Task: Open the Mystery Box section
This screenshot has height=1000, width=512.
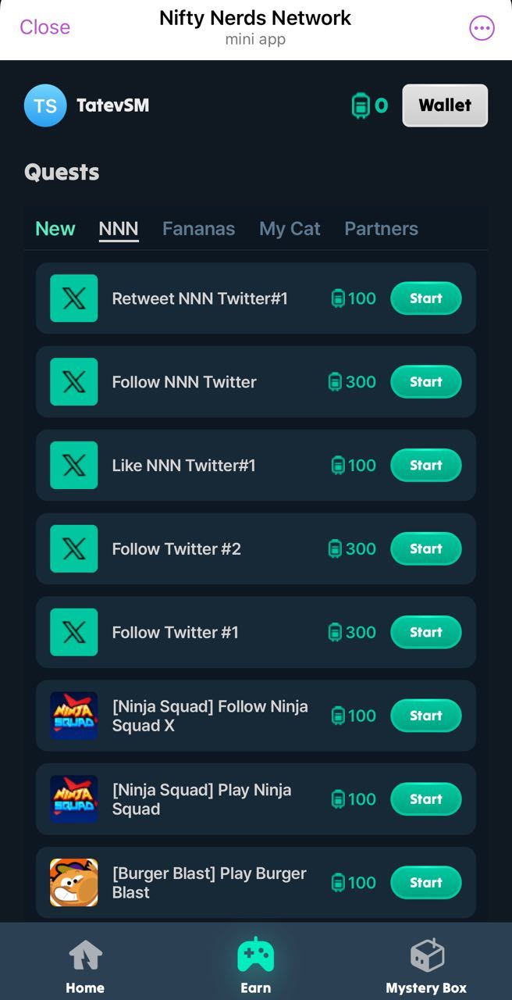Action: [426, 962]
